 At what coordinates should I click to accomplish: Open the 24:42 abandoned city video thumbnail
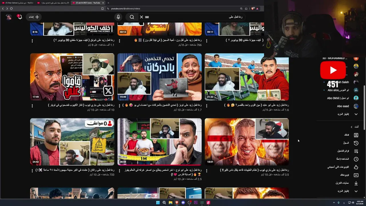72,142
